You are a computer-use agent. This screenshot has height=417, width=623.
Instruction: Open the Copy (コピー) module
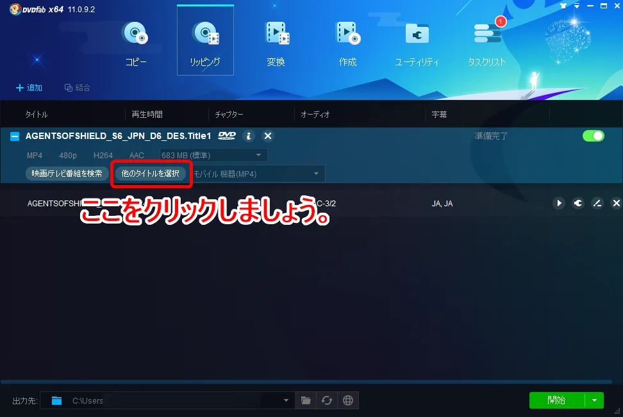[135, 44]
